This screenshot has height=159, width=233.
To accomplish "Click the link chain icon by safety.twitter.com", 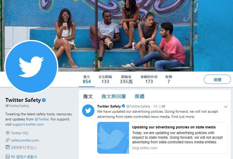I will click(7, 140).
